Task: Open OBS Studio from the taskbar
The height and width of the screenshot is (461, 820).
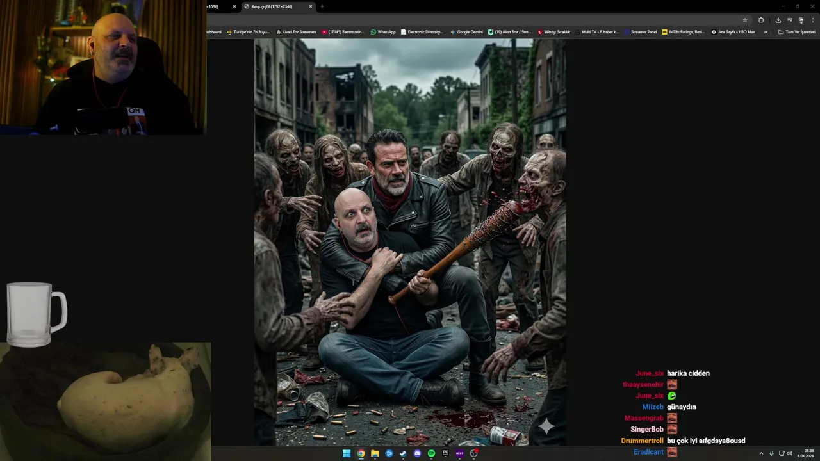Action: coord(474,453)
